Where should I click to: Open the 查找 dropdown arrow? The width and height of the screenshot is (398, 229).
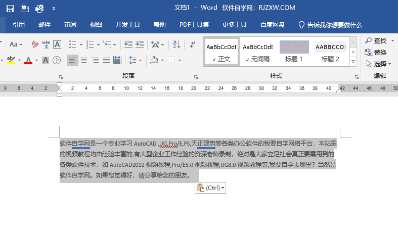(x=392, y=41)
